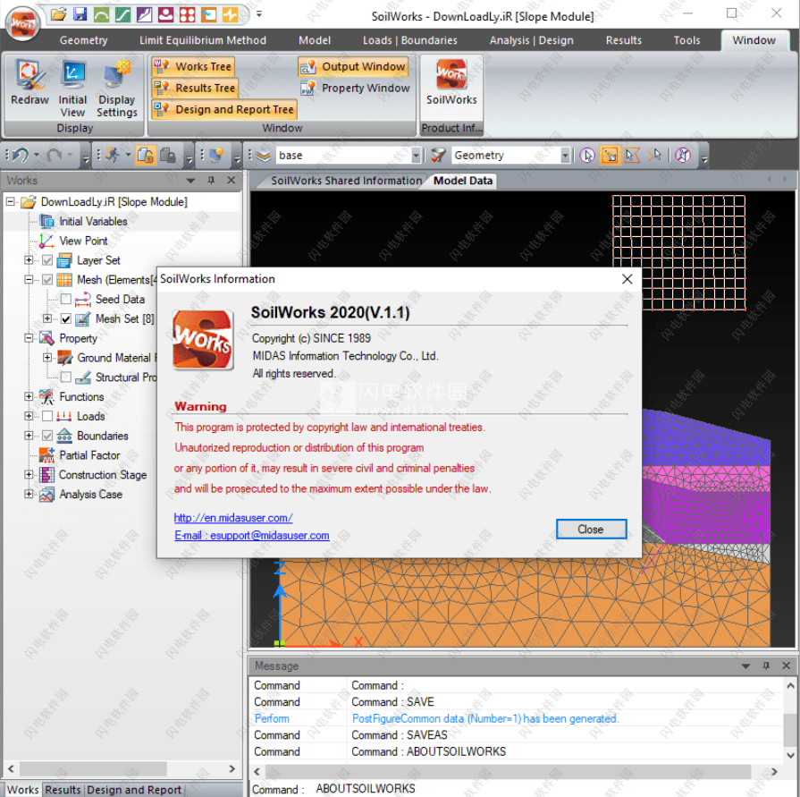Collapse the Property tree node
This screenshot has height=797, width=800.
29,337
